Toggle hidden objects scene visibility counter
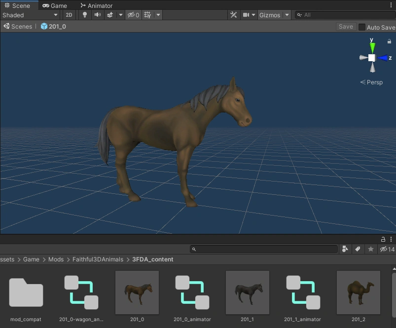 (x=133, y=15)
